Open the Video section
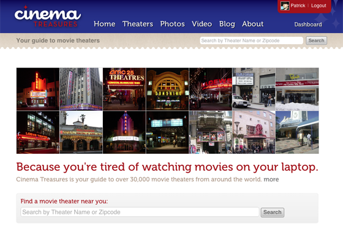This screenshot has height=234, width=343. (202, 24)
